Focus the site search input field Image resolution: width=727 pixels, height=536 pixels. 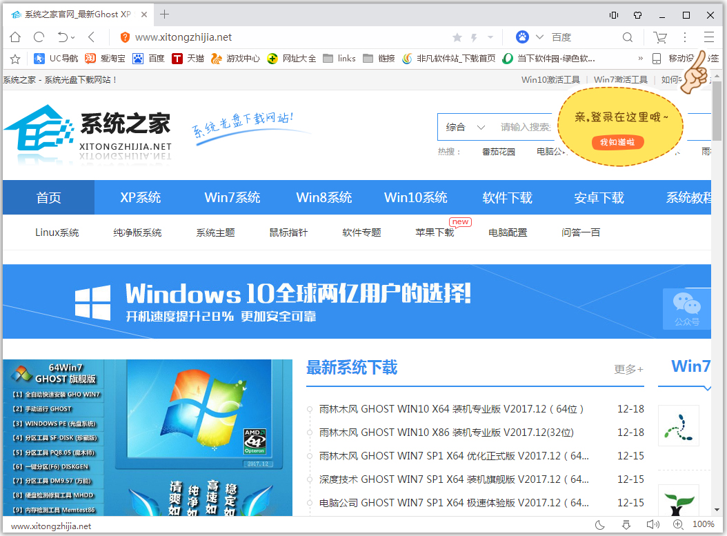pos(526,127)
